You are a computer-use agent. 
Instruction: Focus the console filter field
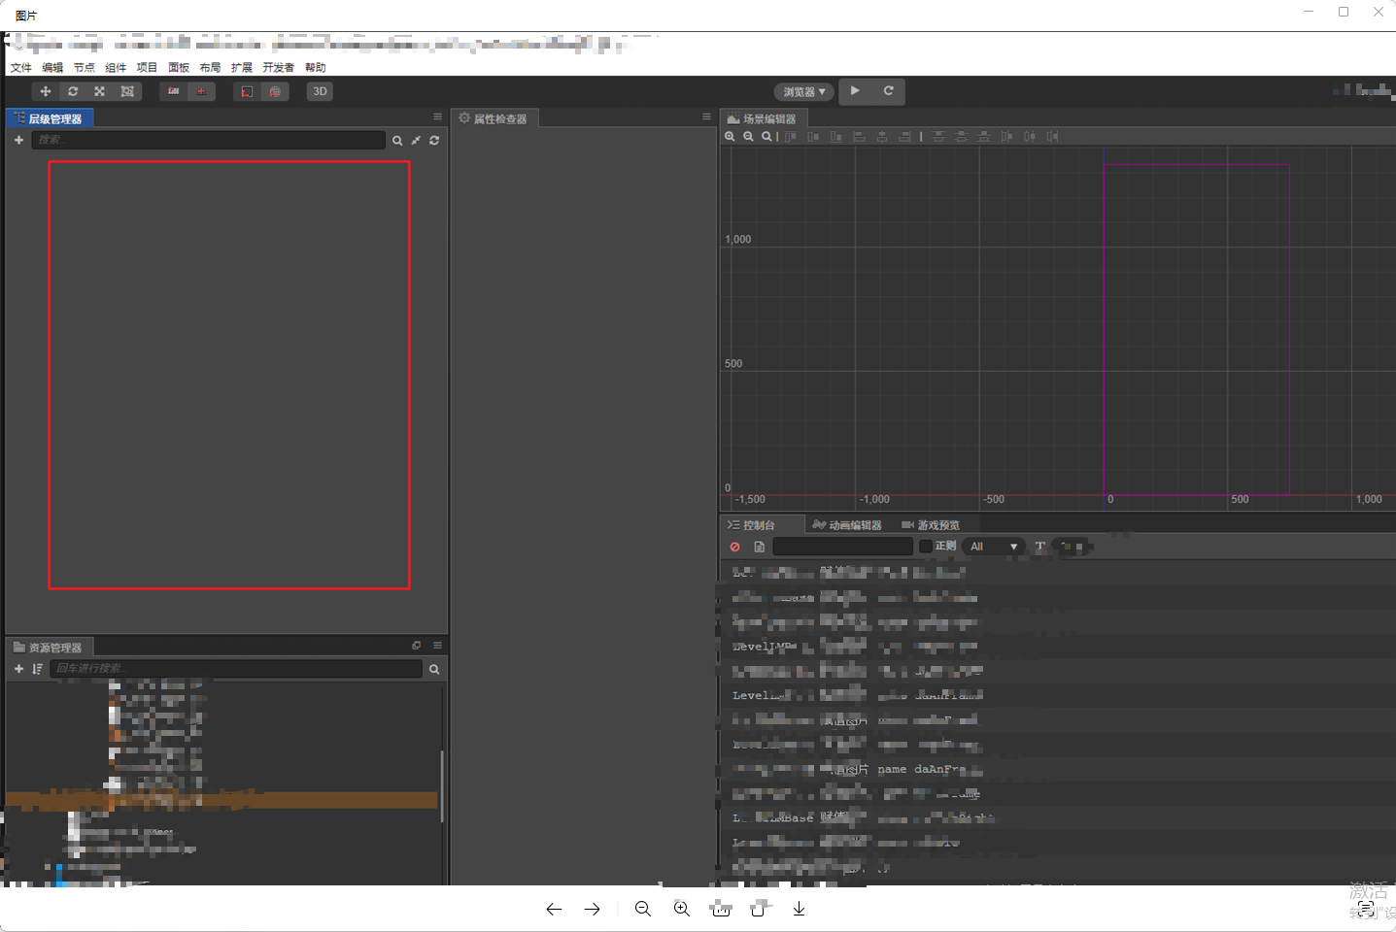pyautogui.click(x=843, y=547)
